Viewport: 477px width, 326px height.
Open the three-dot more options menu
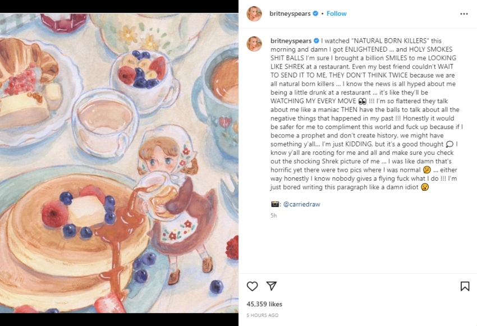(464, 13)
